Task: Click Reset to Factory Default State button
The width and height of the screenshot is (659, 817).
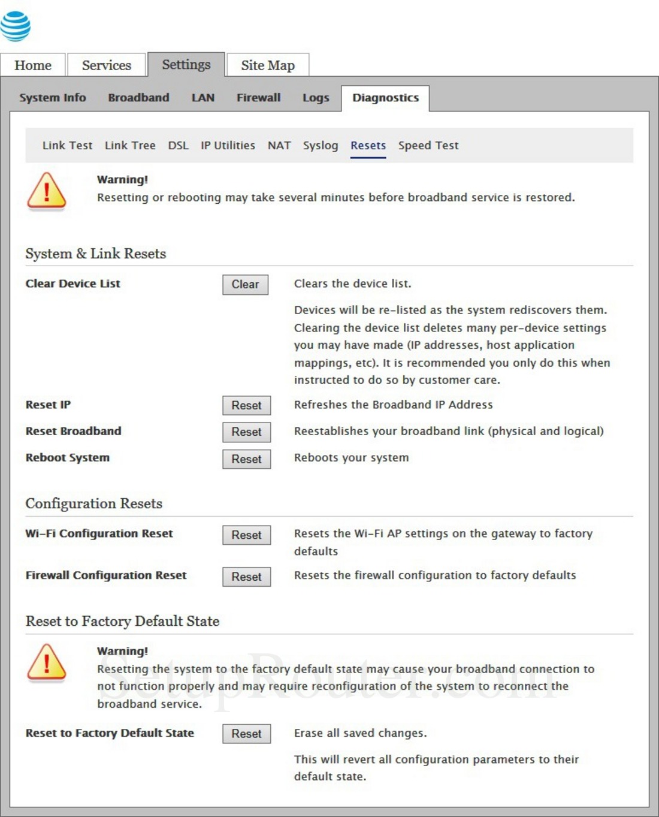Action: click(x=246, y=733)
